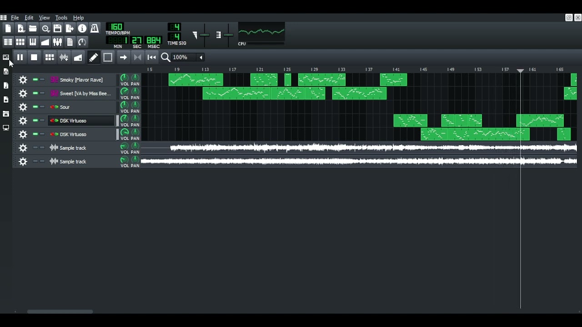Click the magnifier zoom icon
This screenshot has width=582, height=327.
click(166, 57)
